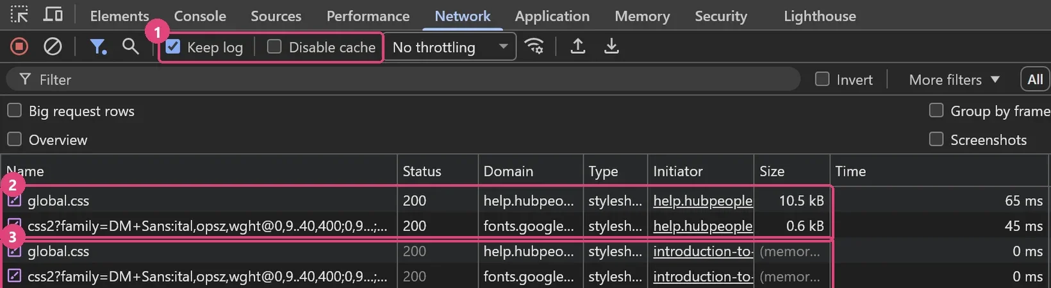Stop recording the network log
Image resolution: width=1051 pixels, height=288 pixels.
[19, 46]
